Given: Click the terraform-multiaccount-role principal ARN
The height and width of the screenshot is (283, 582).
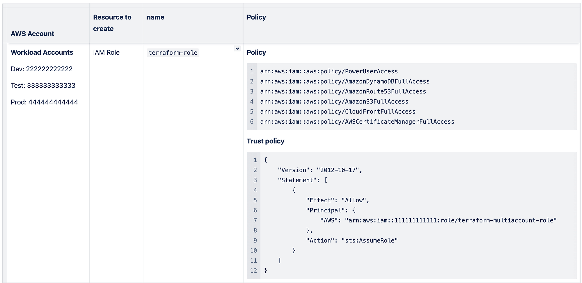Looking at the screenshot, I should [x=451, y=220].
